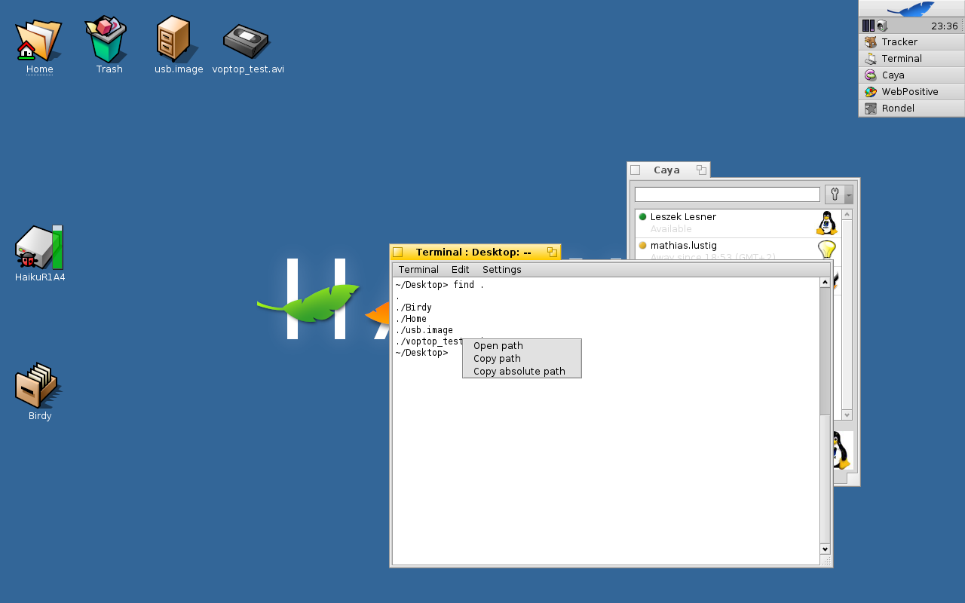Switch to Tracker in the Deskbar
Image resolution: width=965 pixels, height=603 pixels.
click(899, 42)
